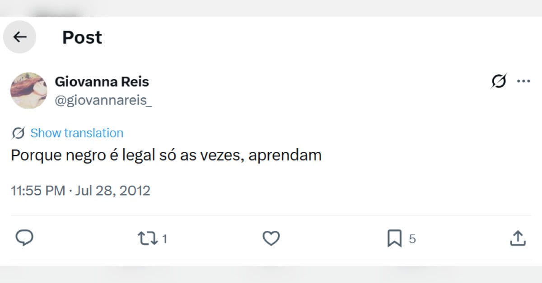
Task: Click the "Post" page heading
Action: 82,37
